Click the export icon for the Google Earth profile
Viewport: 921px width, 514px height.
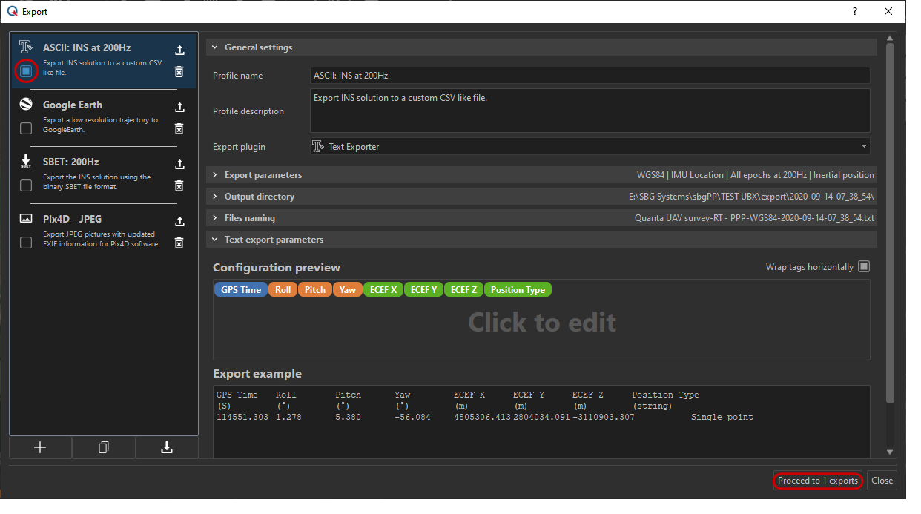click(x=179, y=108)
